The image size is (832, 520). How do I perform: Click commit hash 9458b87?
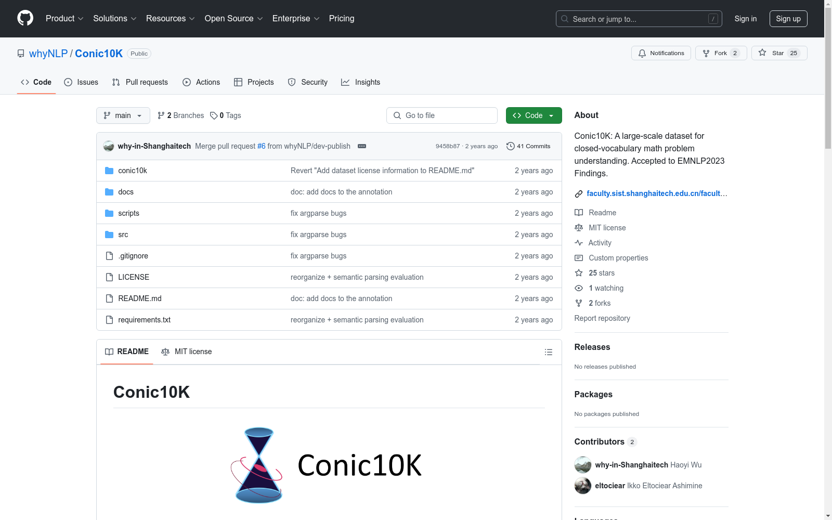point(448,146)
